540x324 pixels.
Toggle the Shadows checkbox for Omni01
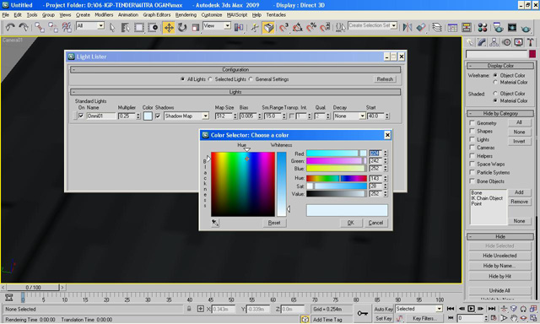pos(158,116)
